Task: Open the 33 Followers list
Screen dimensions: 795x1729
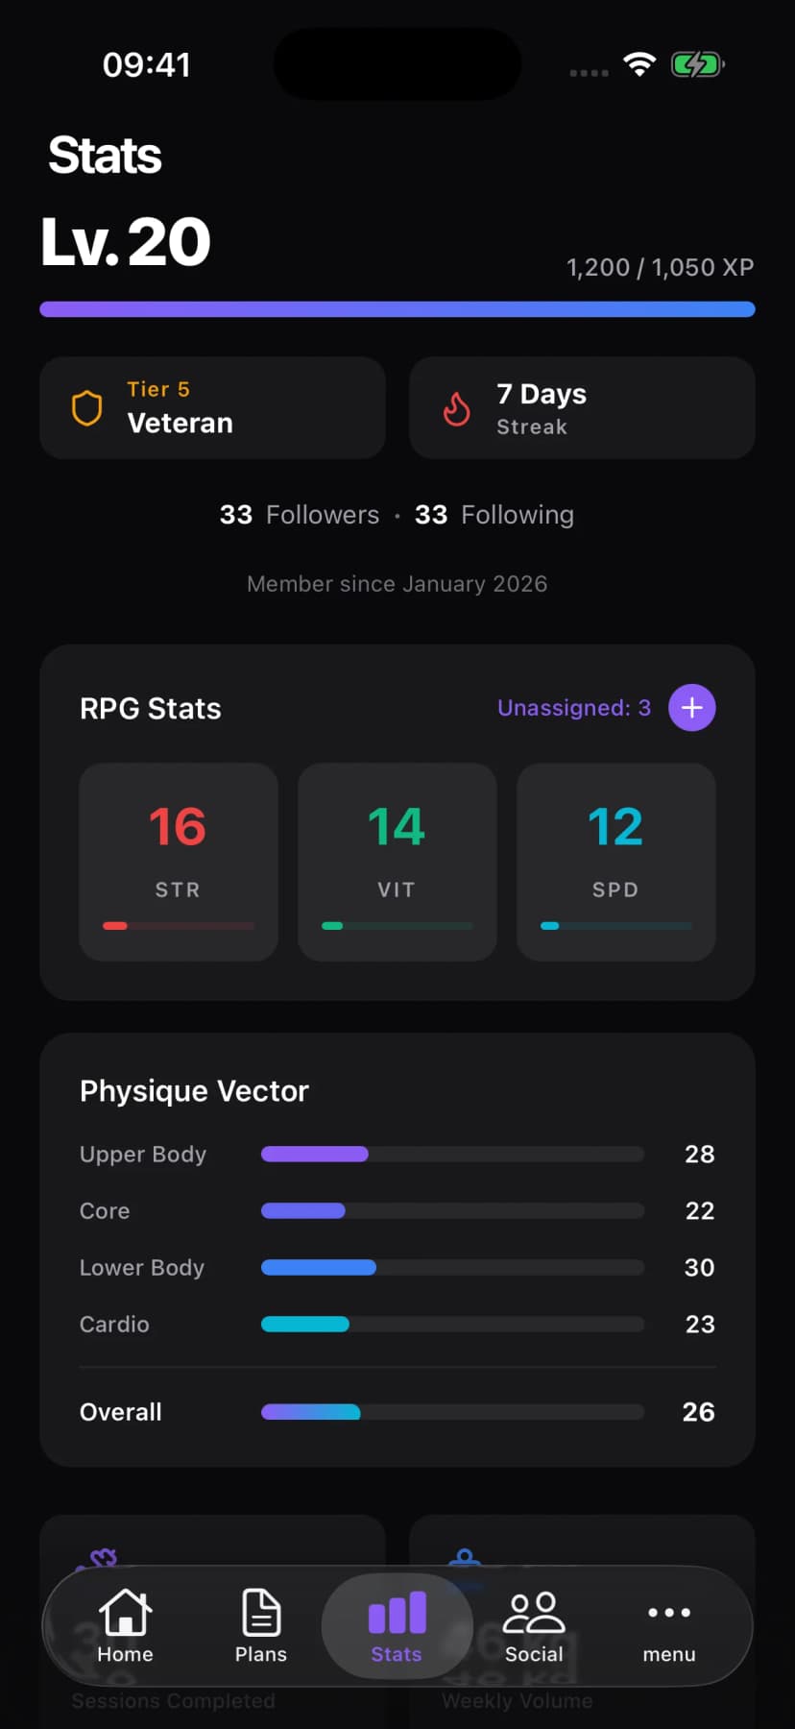Action: (299, 514)
